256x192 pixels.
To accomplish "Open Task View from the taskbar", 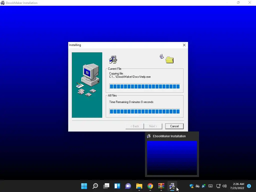I will tap(106, 186).
